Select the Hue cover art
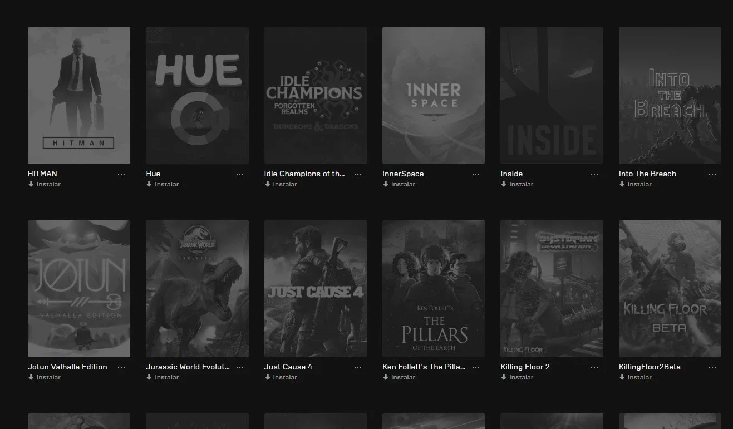Image resolution: width=733 pixels, height=429 pixels. coord(197,95)
